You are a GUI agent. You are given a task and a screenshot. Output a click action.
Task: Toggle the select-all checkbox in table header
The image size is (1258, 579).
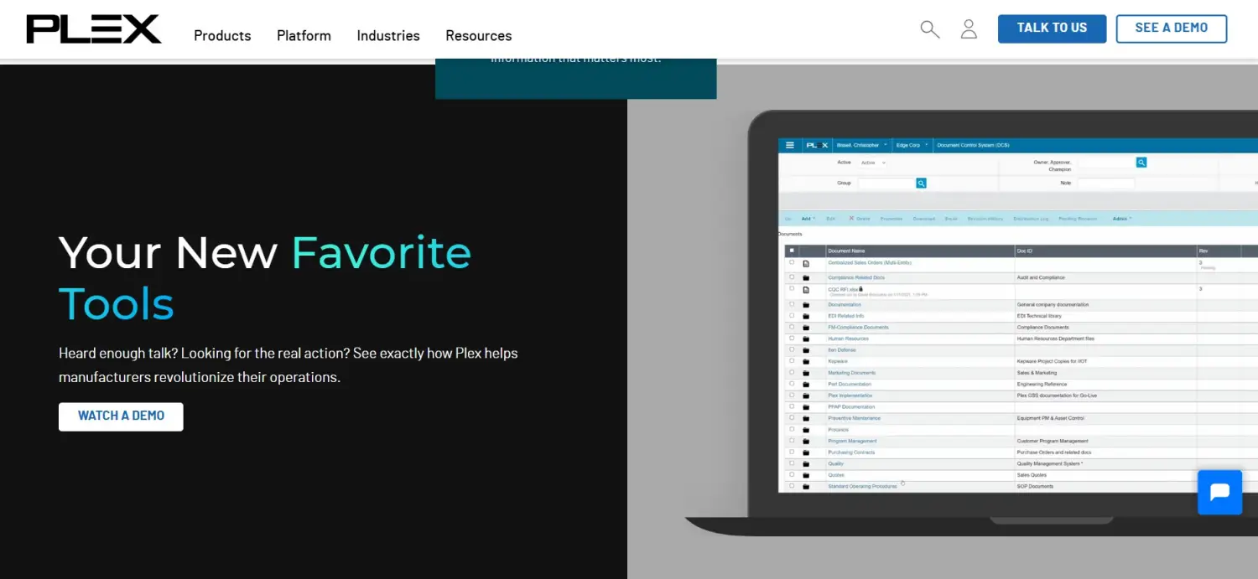792,251
